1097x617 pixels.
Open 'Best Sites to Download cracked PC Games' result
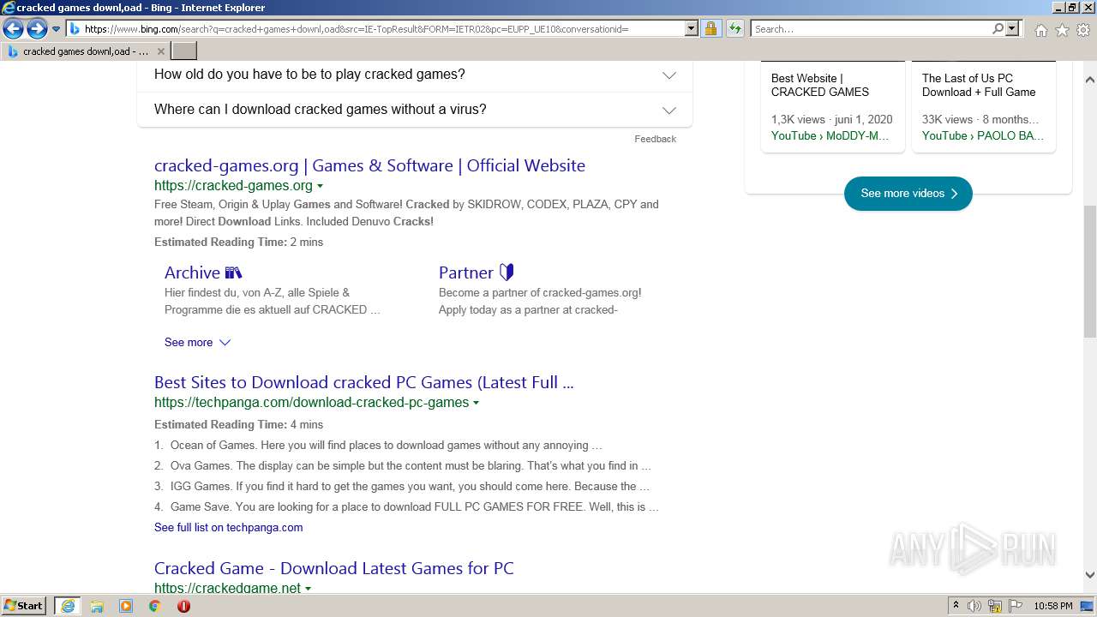(364, 382)
